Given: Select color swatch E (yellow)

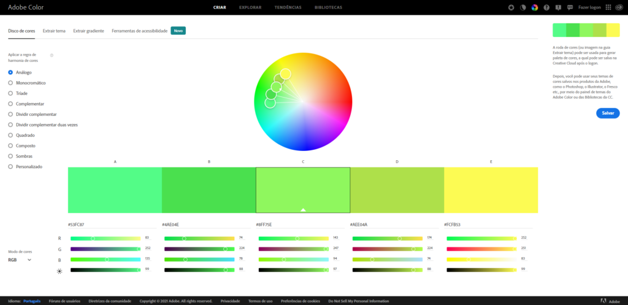Looking at the screenshot, I should coord(491,190).
